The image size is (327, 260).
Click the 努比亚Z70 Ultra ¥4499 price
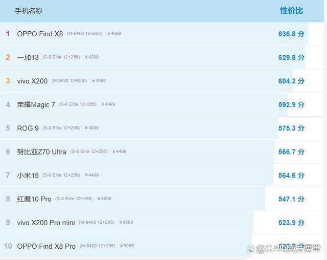tap(119, 151)
